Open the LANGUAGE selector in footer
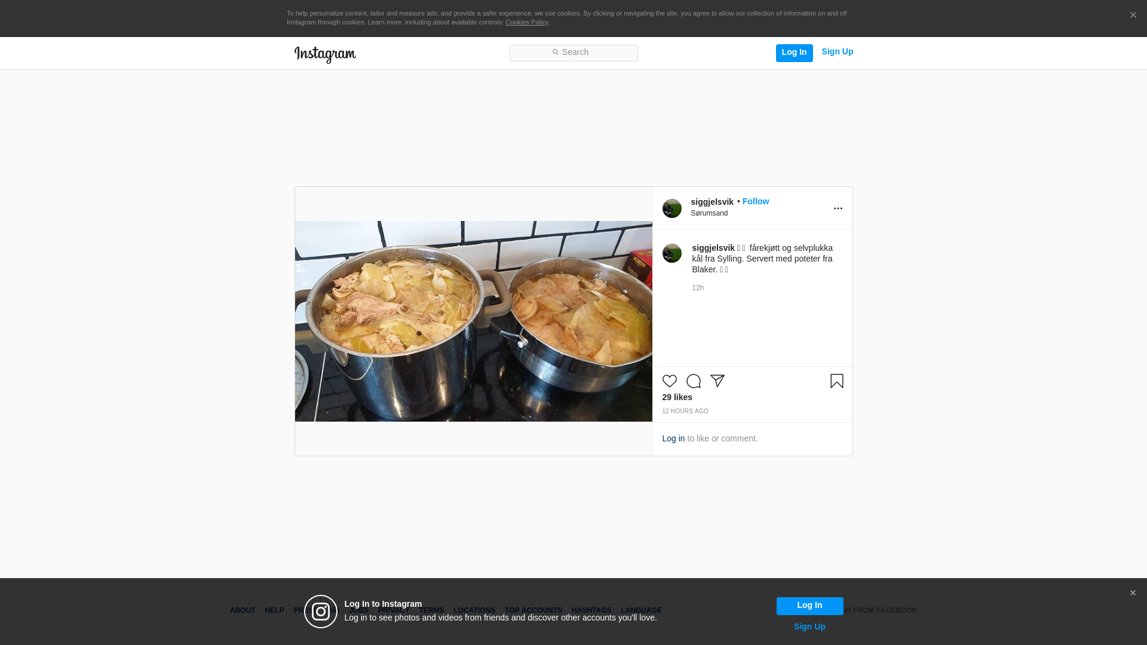Image resolution: width=1147 pixels, height=645 pixels. 641,610
